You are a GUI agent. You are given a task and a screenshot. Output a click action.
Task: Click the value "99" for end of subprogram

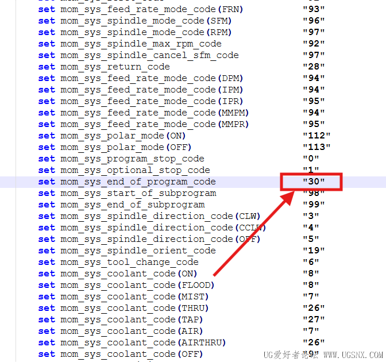[314, 205]
